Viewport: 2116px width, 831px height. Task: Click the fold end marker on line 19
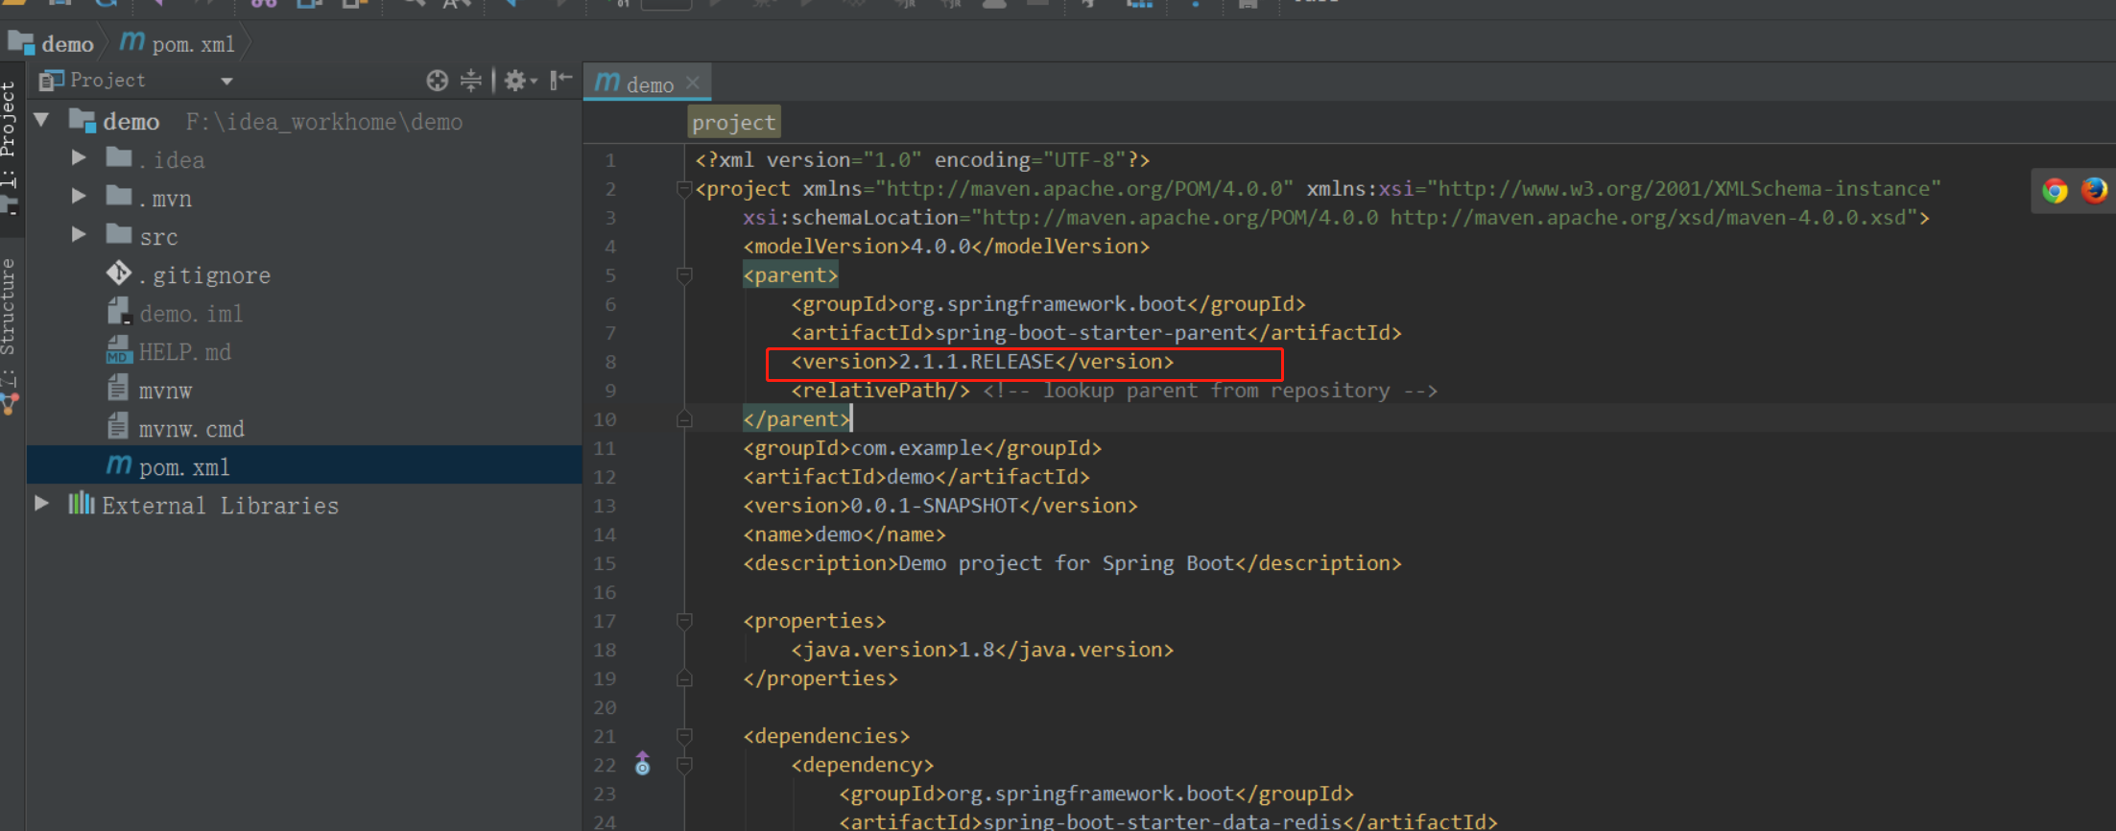pos(684,678)
